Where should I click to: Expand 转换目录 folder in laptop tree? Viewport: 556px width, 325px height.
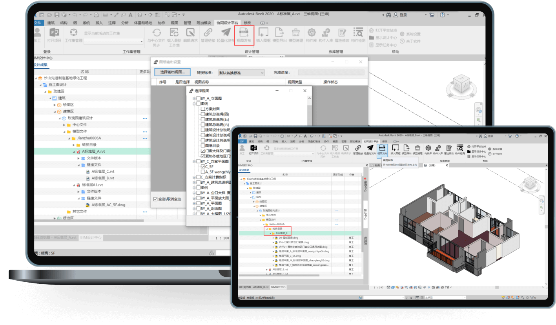pos(73,145)
